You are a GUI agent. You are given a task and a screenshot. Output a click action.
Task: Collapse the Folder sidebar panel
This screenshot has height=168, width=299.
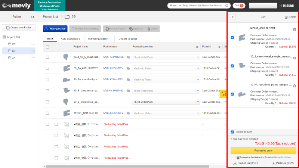pos(33,17)
